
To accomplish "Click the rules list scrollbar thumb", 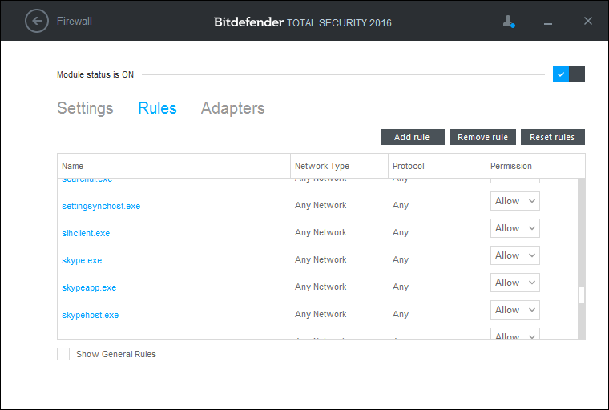I will pyautogui.click(x=582, y=295).
